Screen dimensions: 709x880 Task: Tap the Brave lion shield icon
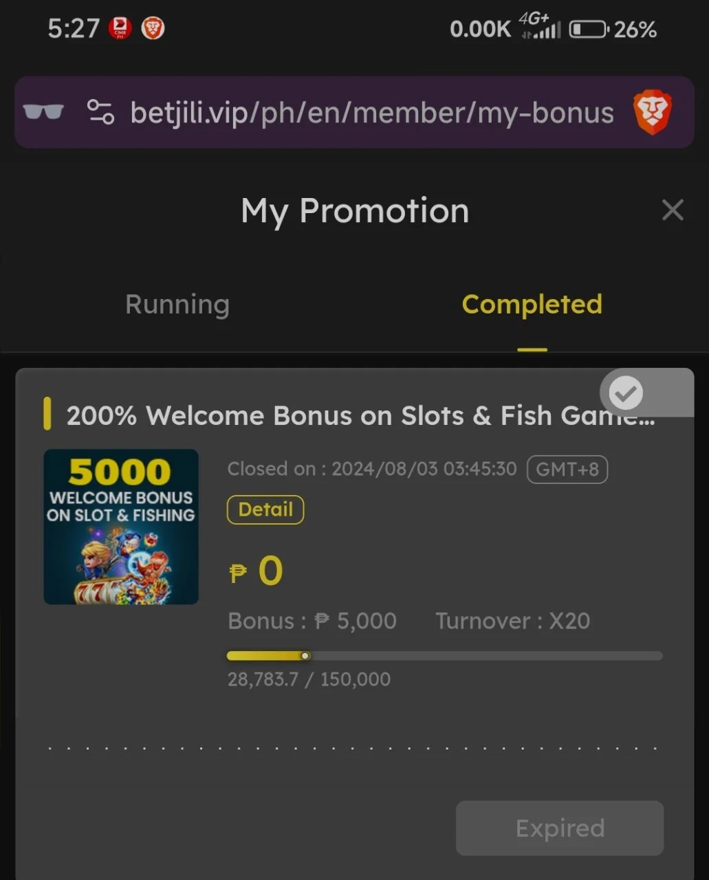coord(652,112)
